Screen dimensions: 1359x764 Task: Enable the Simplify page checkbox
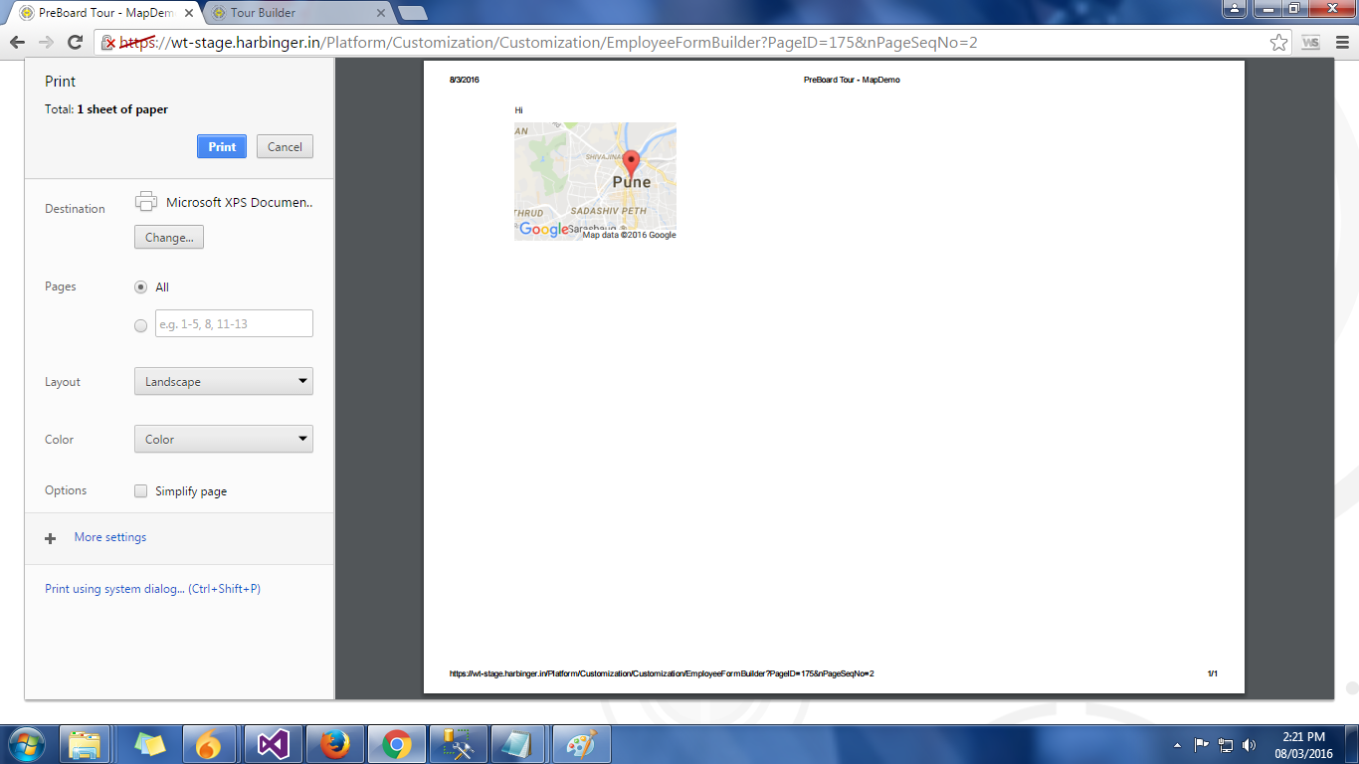tap(141, 491)
